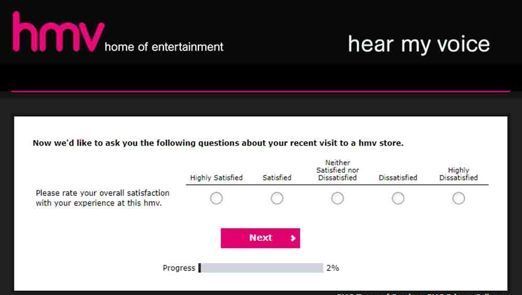The height and width of the screenshot is (295, 522).
Task: Select the Highly Satisfied radio button
Action: tap(217, 198)
